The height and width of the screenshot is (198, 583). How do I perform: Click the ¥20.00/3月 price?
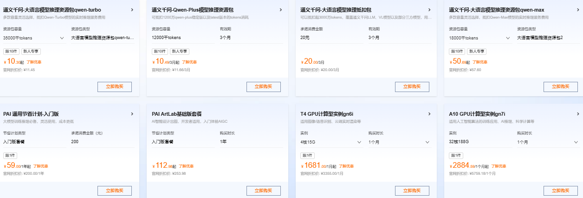312,61
